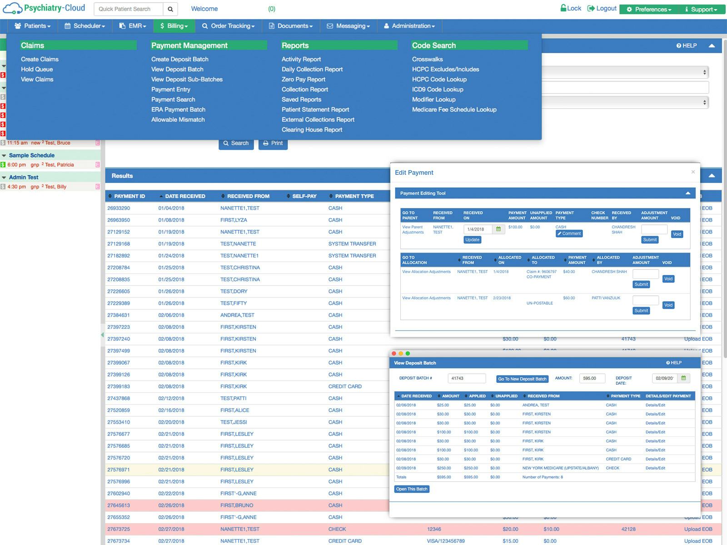Click the Go To New Deposit Batch button
727x545 pixels.
pyautogui.click(x=522, y=379)
